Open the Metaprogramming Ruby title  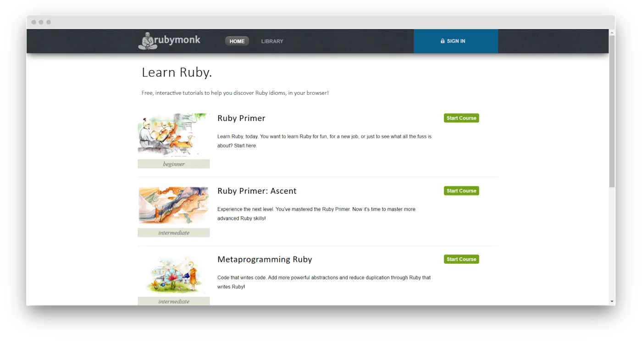(265, 260)
